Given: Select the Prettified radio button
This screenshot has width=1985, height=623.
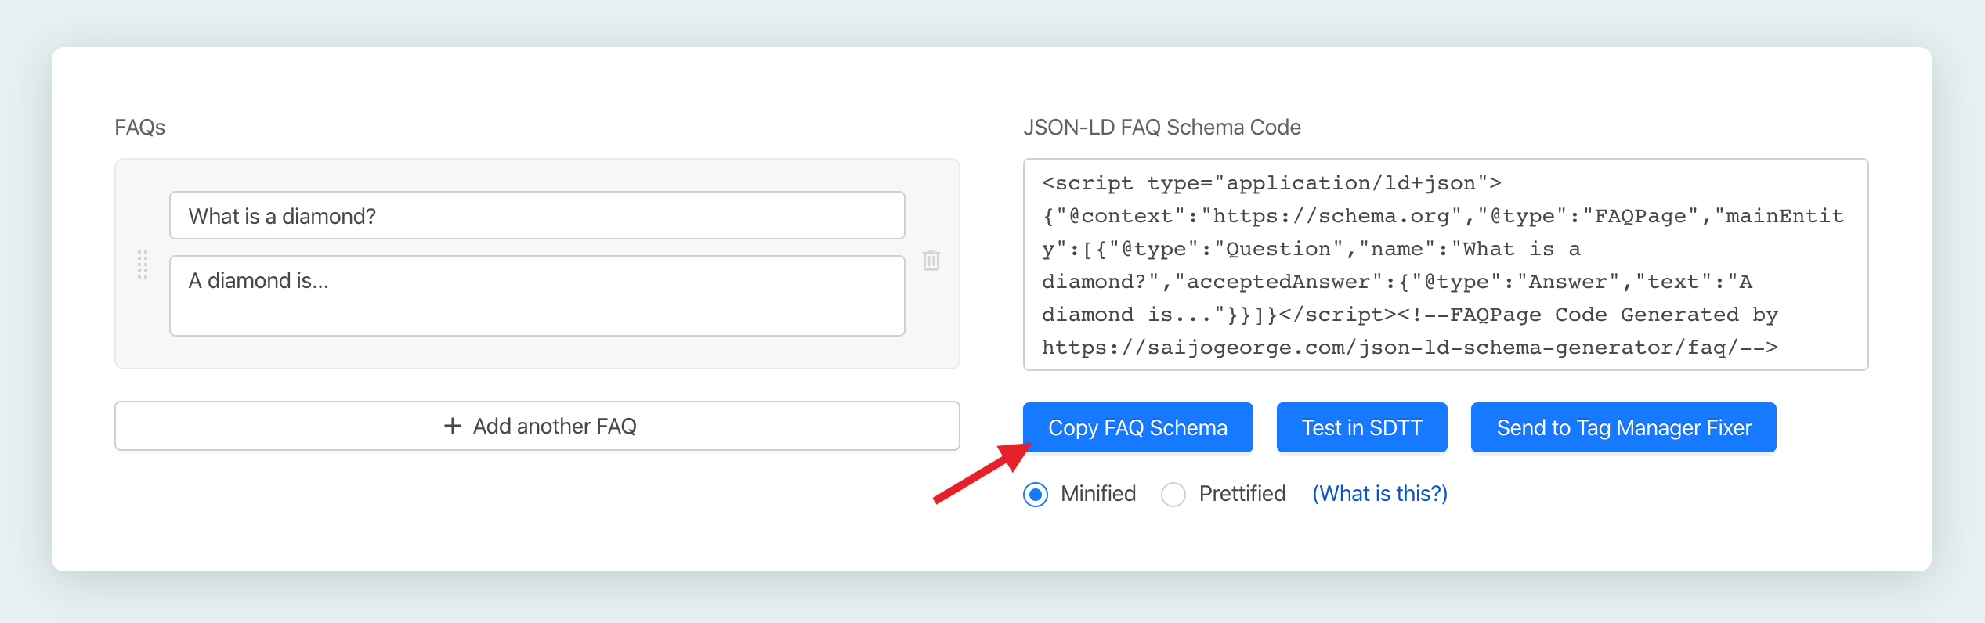Looking at the screenshot, I should [x=1173, y=495].
